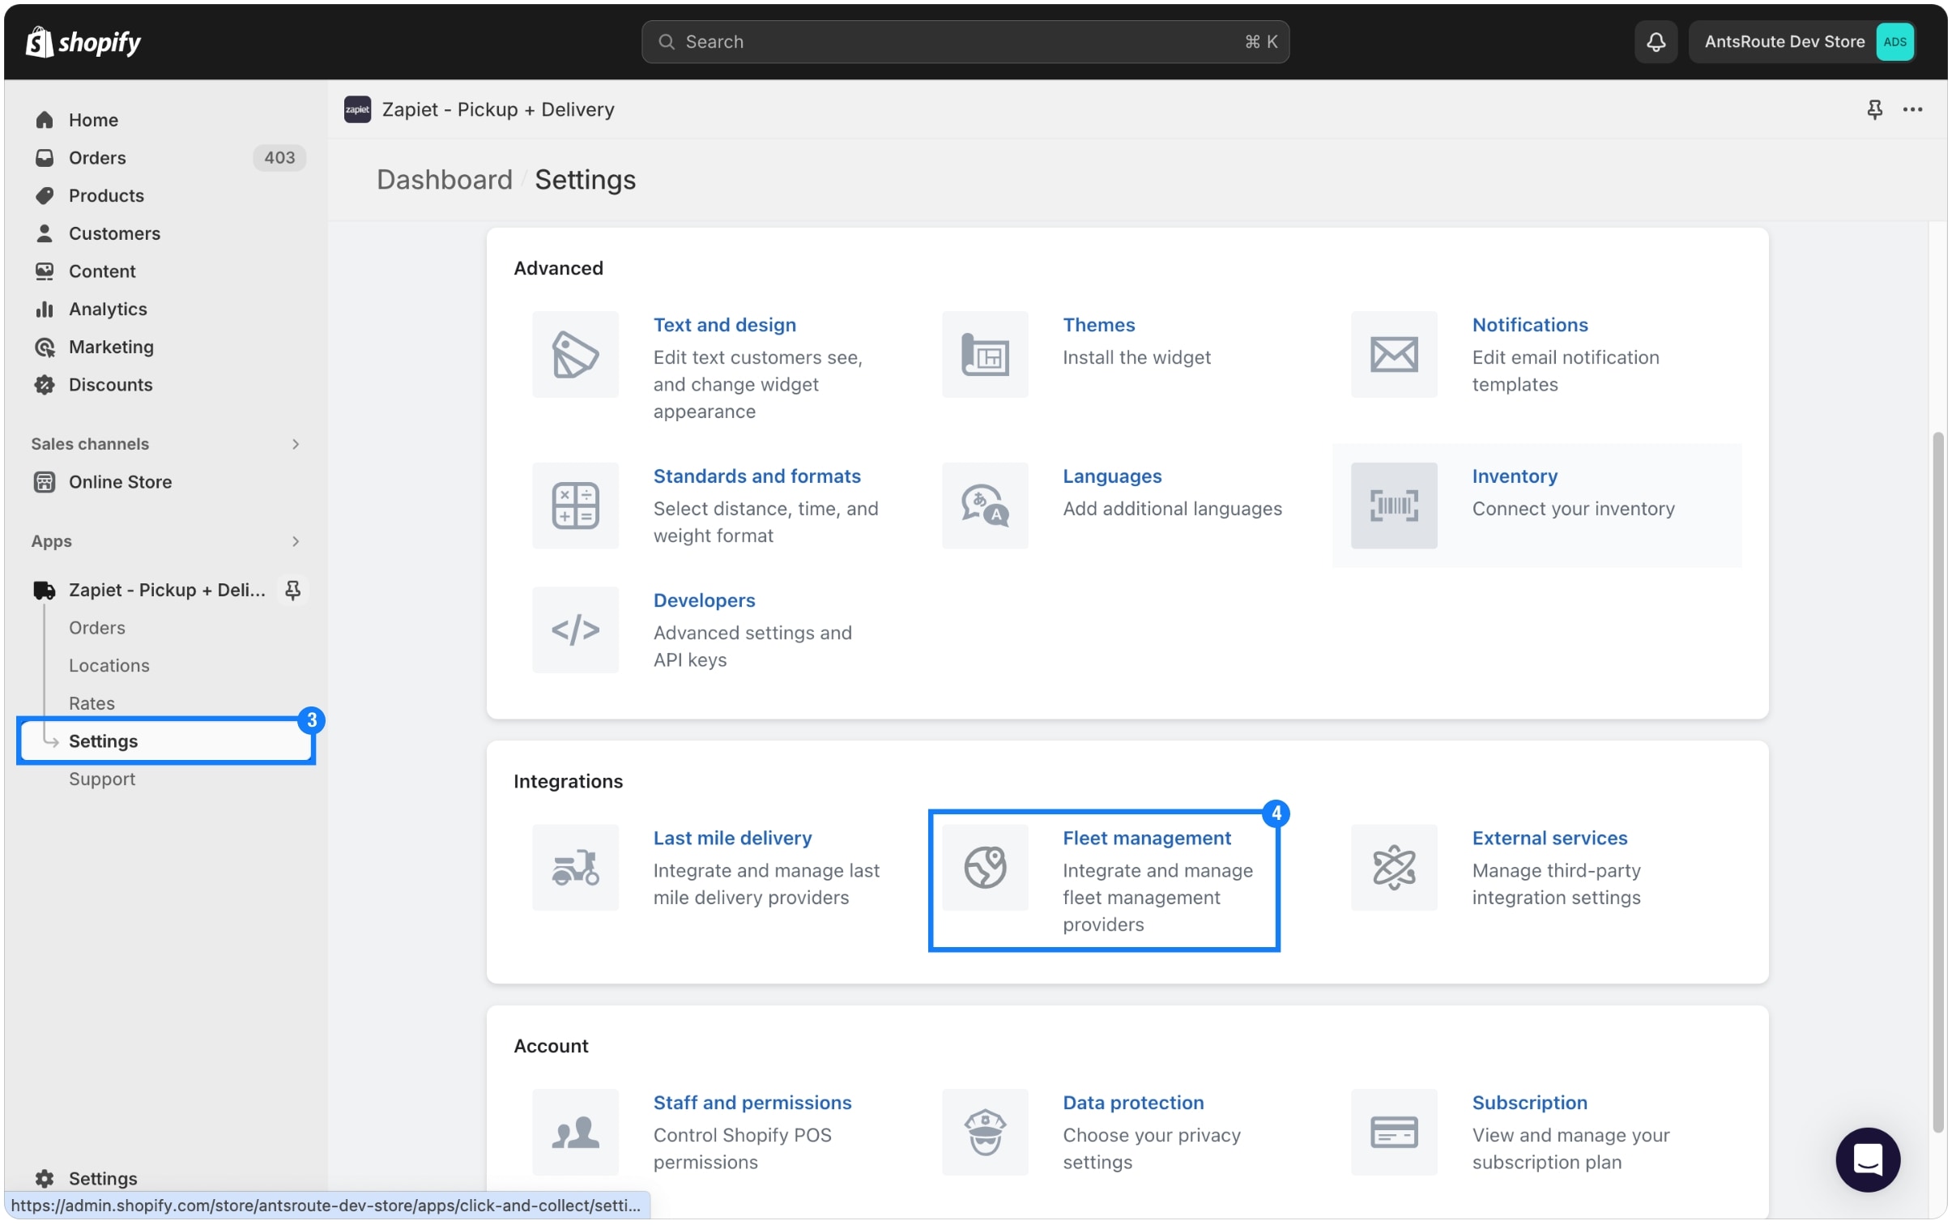Open the three-dot more actions menu
The image size is (1952, 1225).
point(1912,109)
